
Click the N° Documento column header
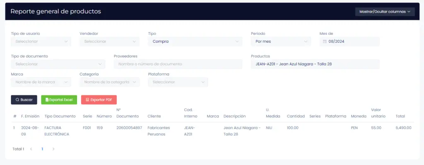pos(128,113)
